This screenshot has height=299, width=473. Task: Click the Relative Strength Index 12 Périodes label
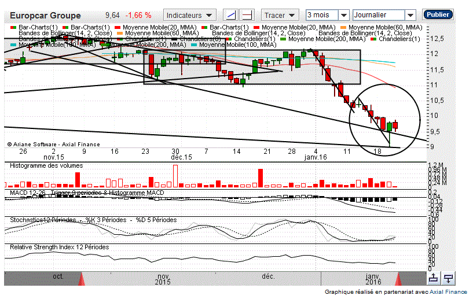tap(59, 247)
